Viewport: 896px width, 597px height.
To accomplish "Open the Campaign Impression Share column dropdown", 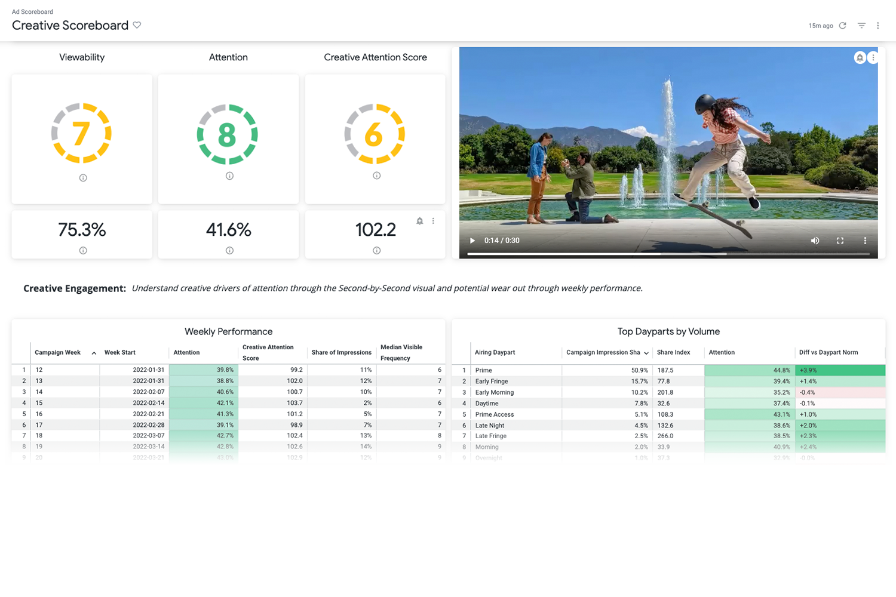I will (646, 352).
